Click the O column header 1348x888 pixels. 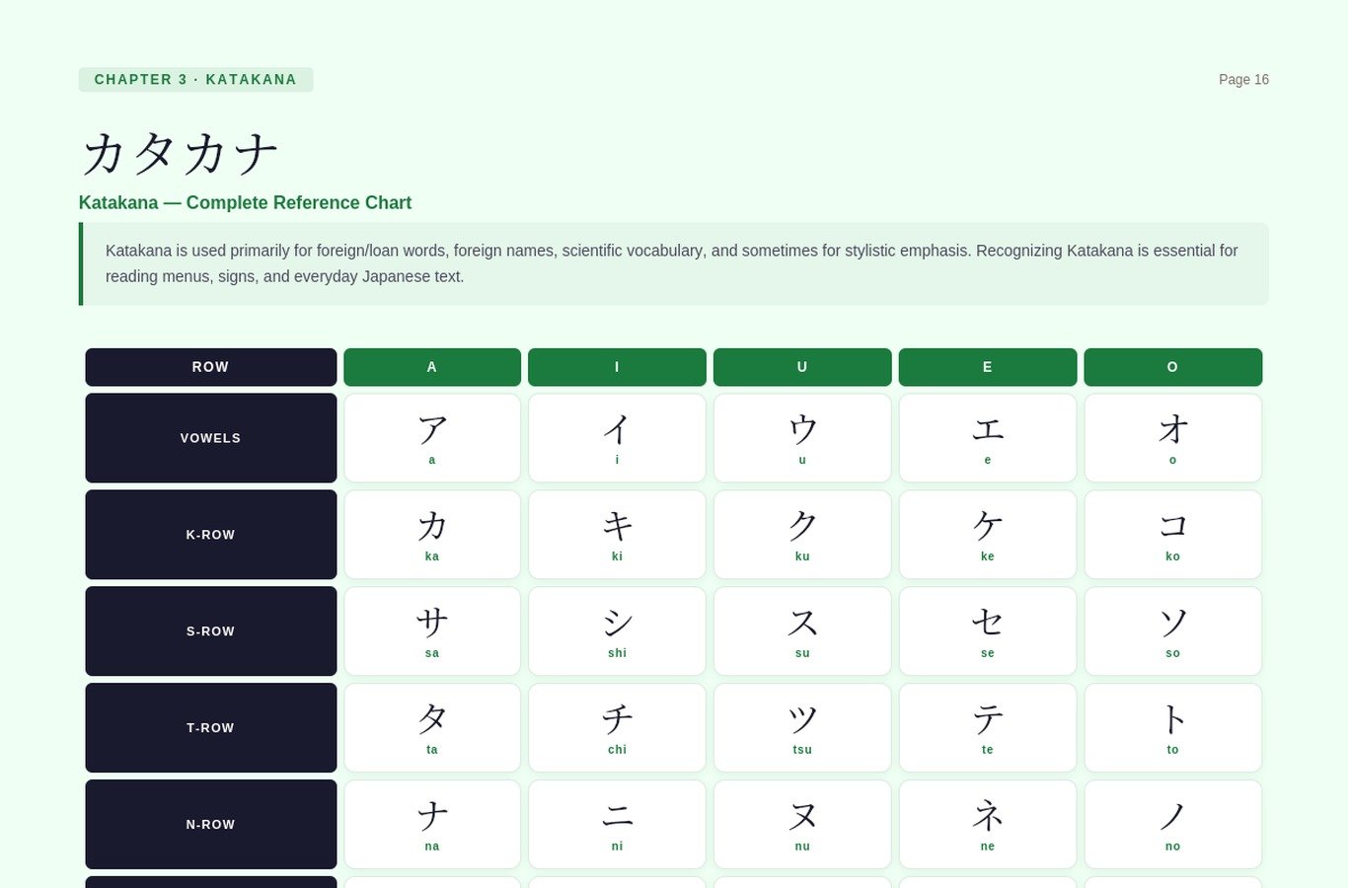coord(1172,366)
